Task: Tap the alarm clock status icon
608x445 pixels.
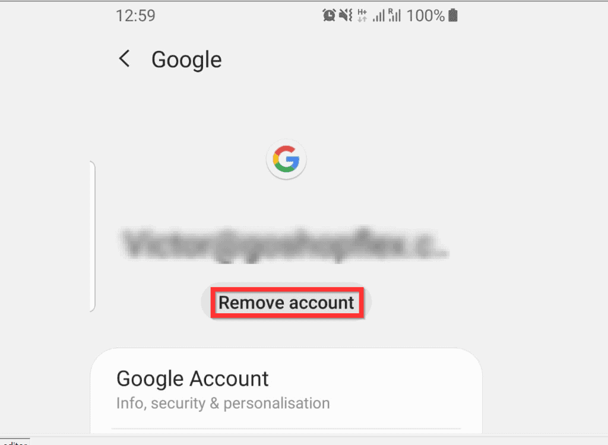Action: 329,15
